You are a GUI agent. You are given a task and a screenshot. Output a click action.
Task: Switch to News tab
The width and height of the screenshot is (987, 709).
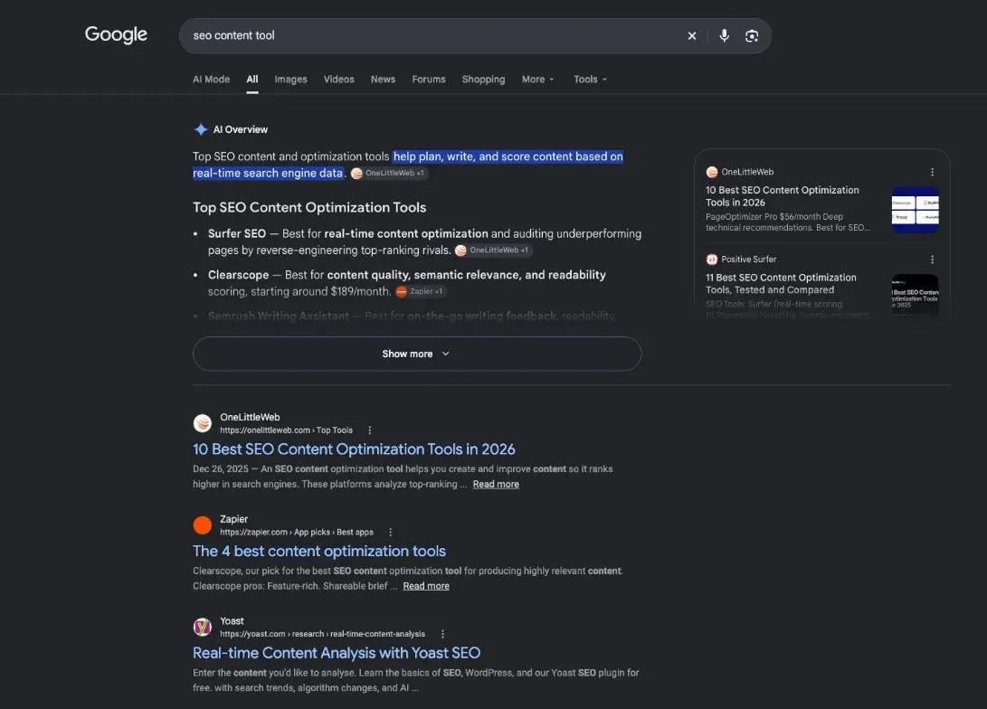[x=383, y=80]
